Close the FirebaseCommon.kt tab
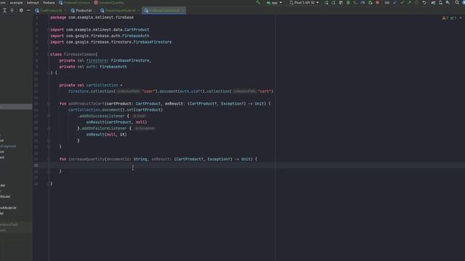The height and width of the screenshot is (261, 465). [182, 10]
